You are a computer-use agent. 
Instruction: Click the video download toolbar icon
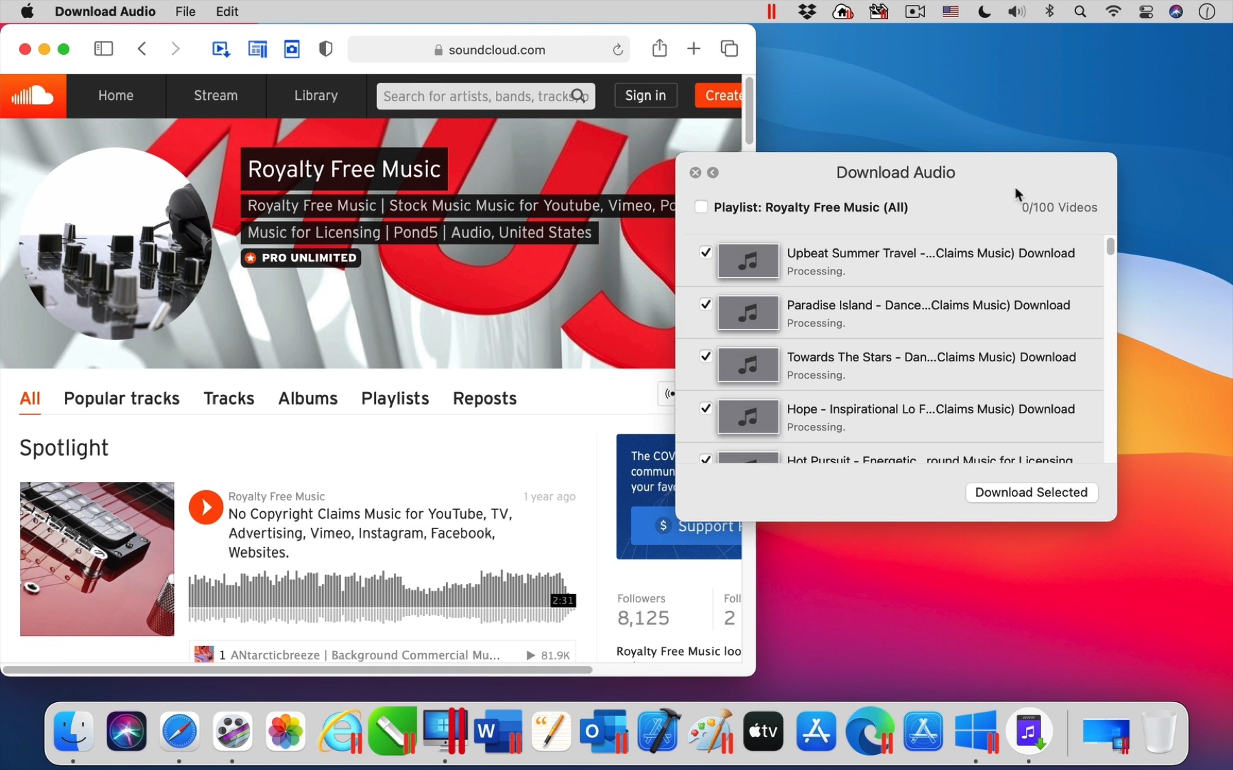click(x=220, y=49)
